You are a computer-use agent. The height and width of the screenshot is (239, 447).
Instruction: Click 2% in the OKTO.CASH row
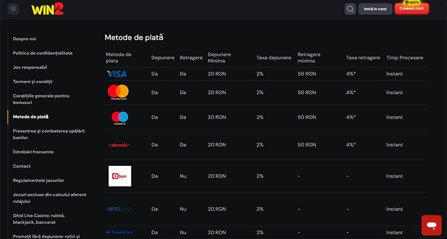pos(260,209)
